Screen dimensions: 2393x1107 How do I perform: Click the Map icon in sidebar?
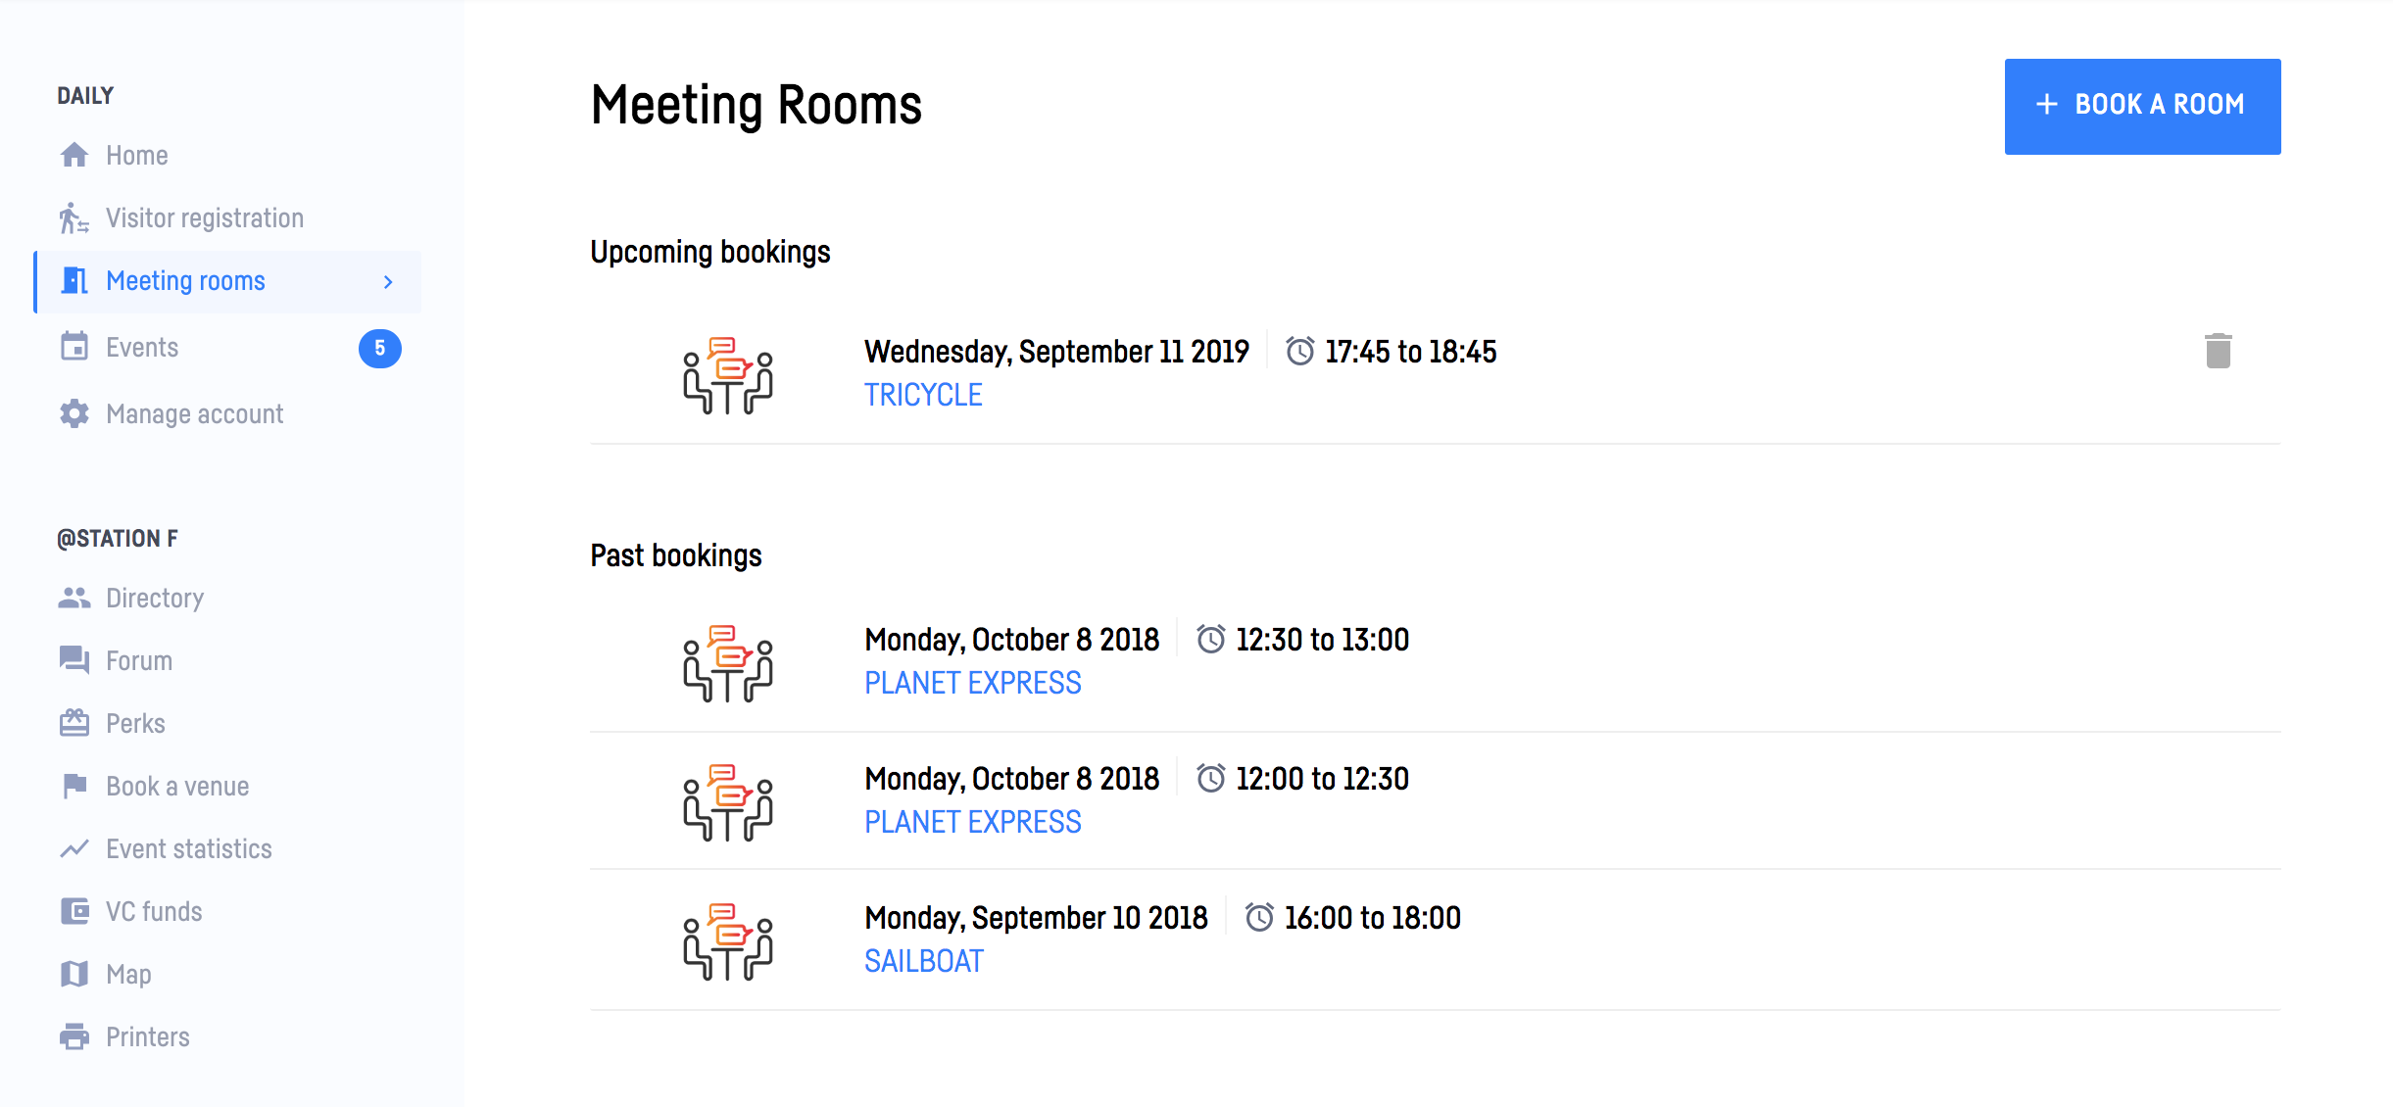(x=74, y=974)
